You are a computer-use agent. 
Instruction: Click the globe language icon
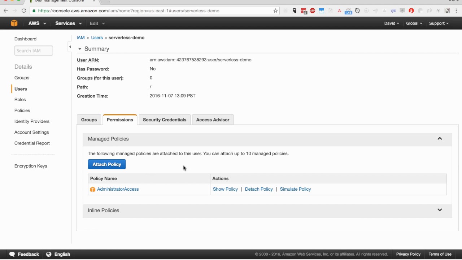point(49,254)
